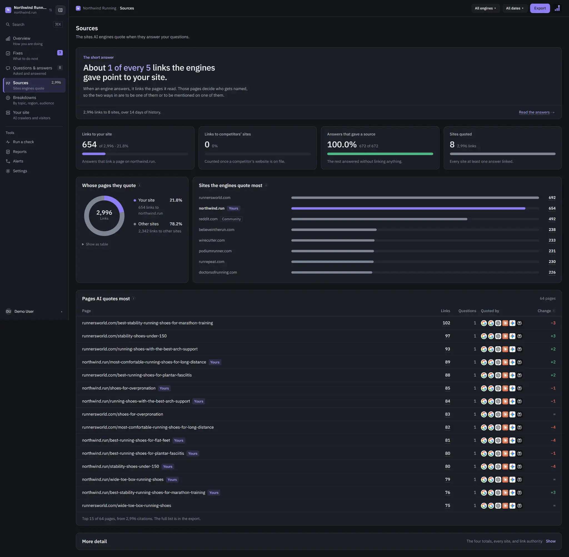The height and width of the screenshot is (557, 569).
Task: Open the All dates dropdown
Action: coord(515,8)
